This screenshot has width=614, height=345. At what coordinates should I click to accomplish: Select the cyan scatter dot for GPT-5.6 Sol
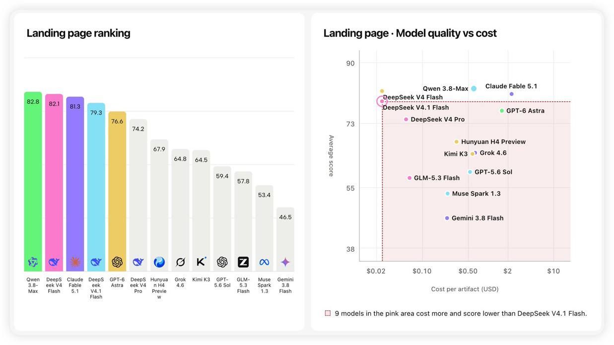click(x=470, y=172)
